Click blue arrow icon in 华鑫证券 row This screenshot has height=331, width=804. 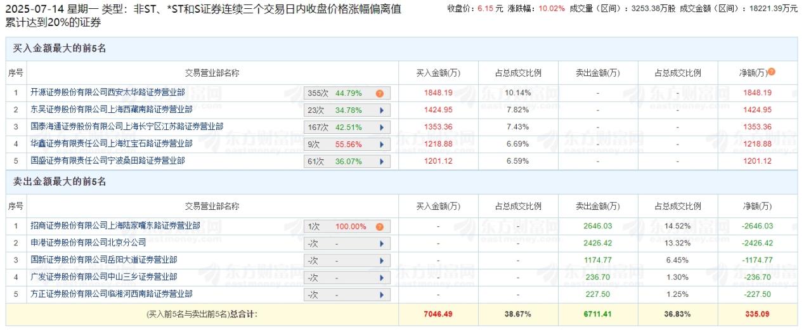(381, 145)
